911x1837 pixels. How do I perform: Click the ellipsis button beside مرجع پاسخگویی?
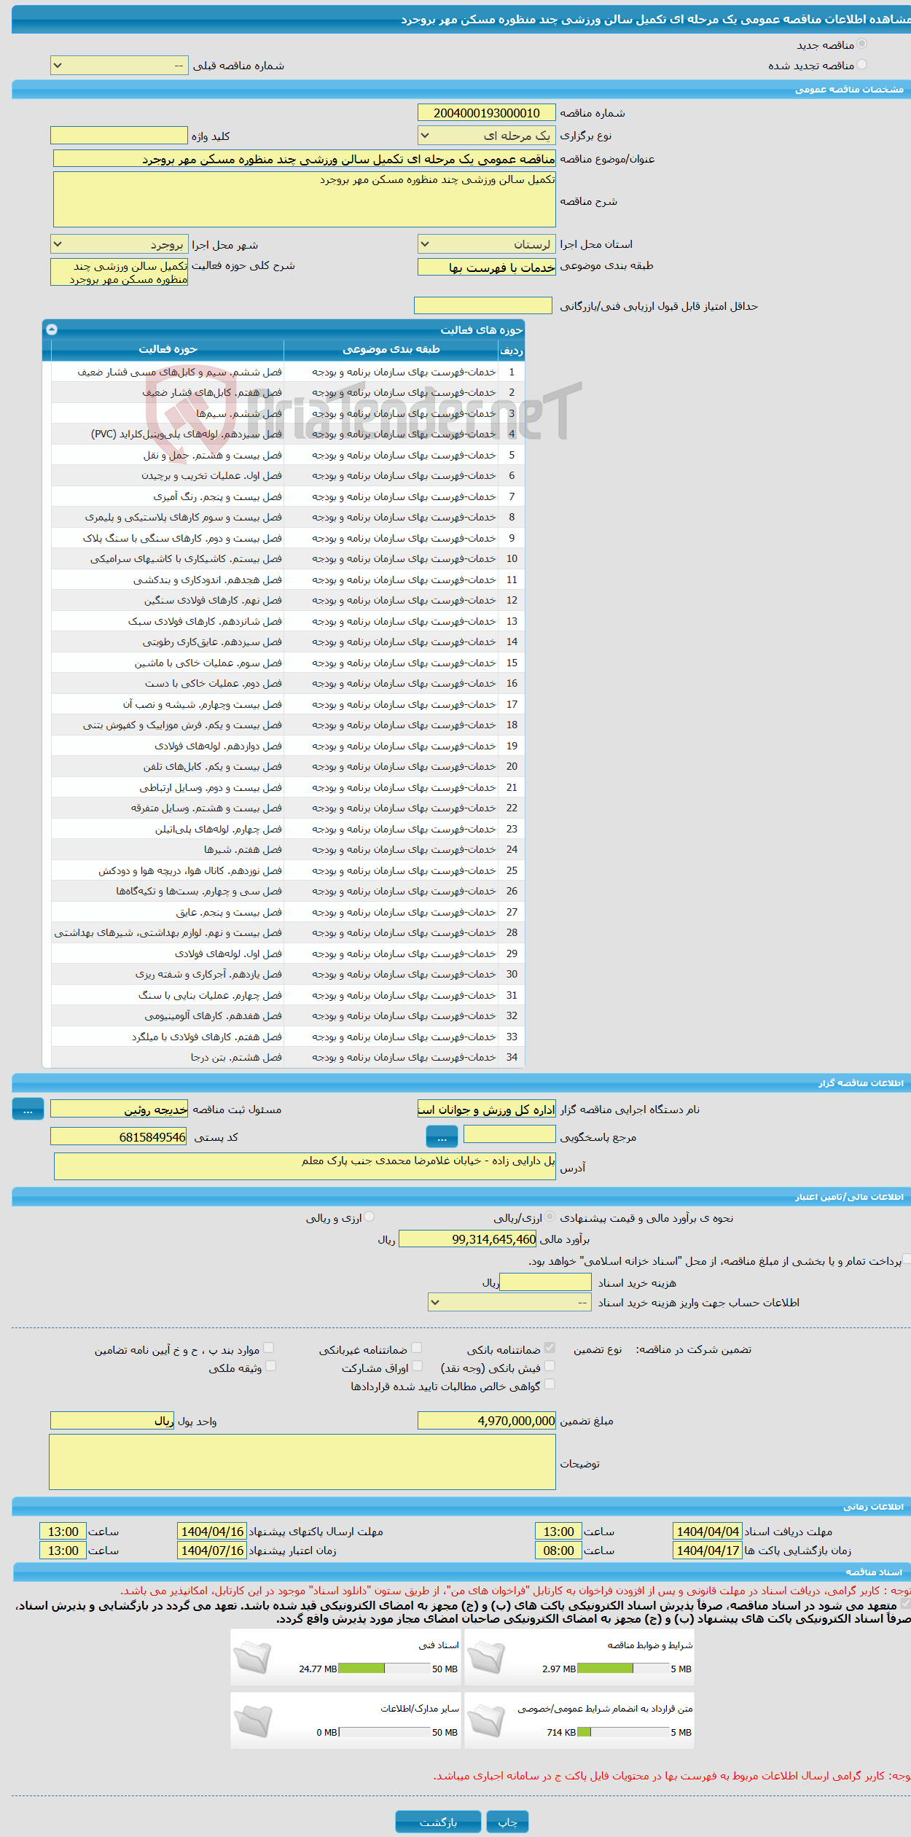tap(442, 1136)
